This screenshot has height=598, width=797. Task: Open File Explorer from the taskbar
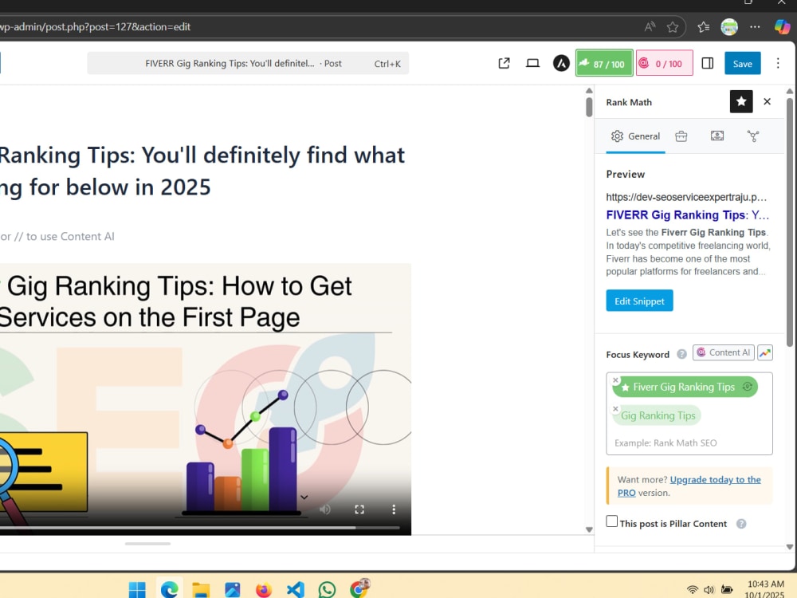(201, 590)
